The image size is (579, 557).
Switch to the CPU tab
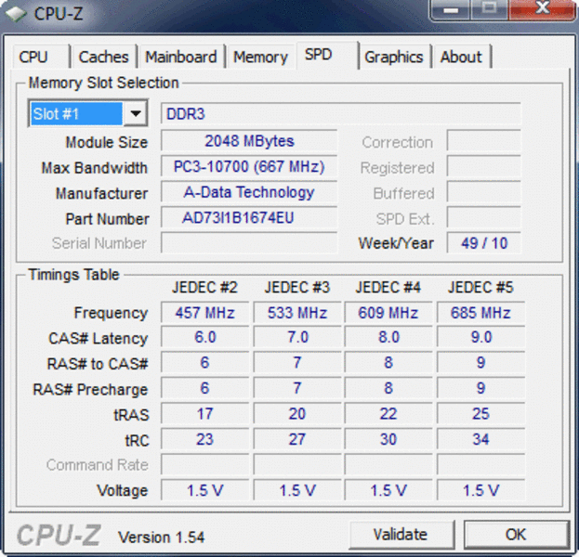pyautogui.click(x=41, y=57)
